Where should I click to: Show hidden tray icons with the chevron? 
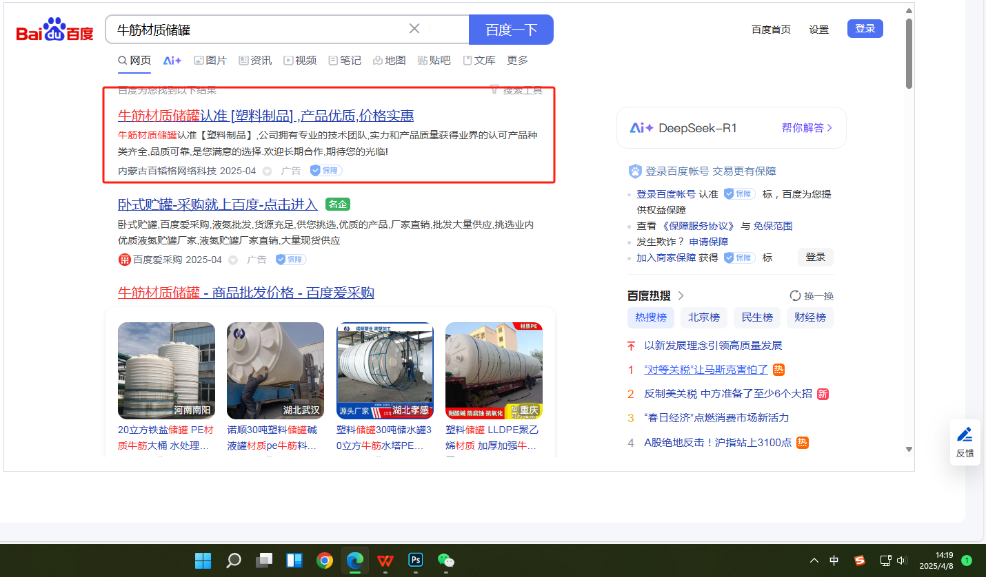tap(814, 560)
